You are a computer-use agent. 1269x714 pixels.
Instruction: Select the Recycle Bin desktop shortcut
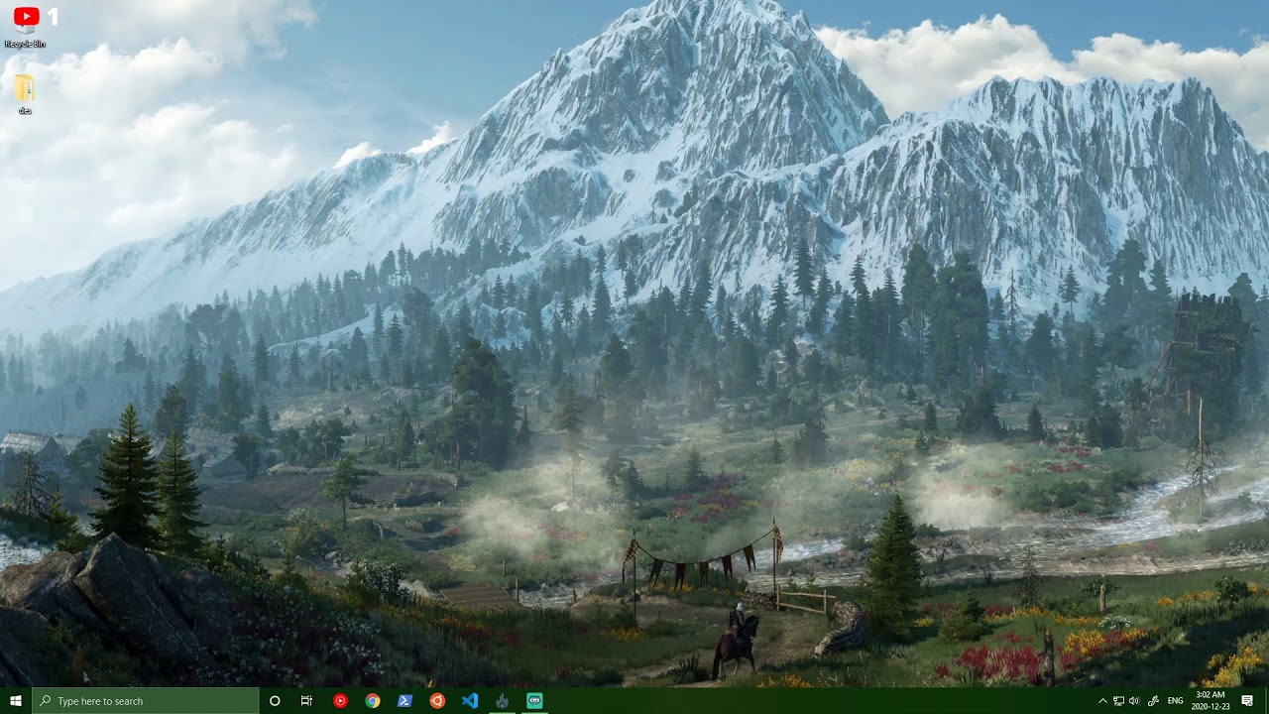pyautogui.click(x=25, y=28)
